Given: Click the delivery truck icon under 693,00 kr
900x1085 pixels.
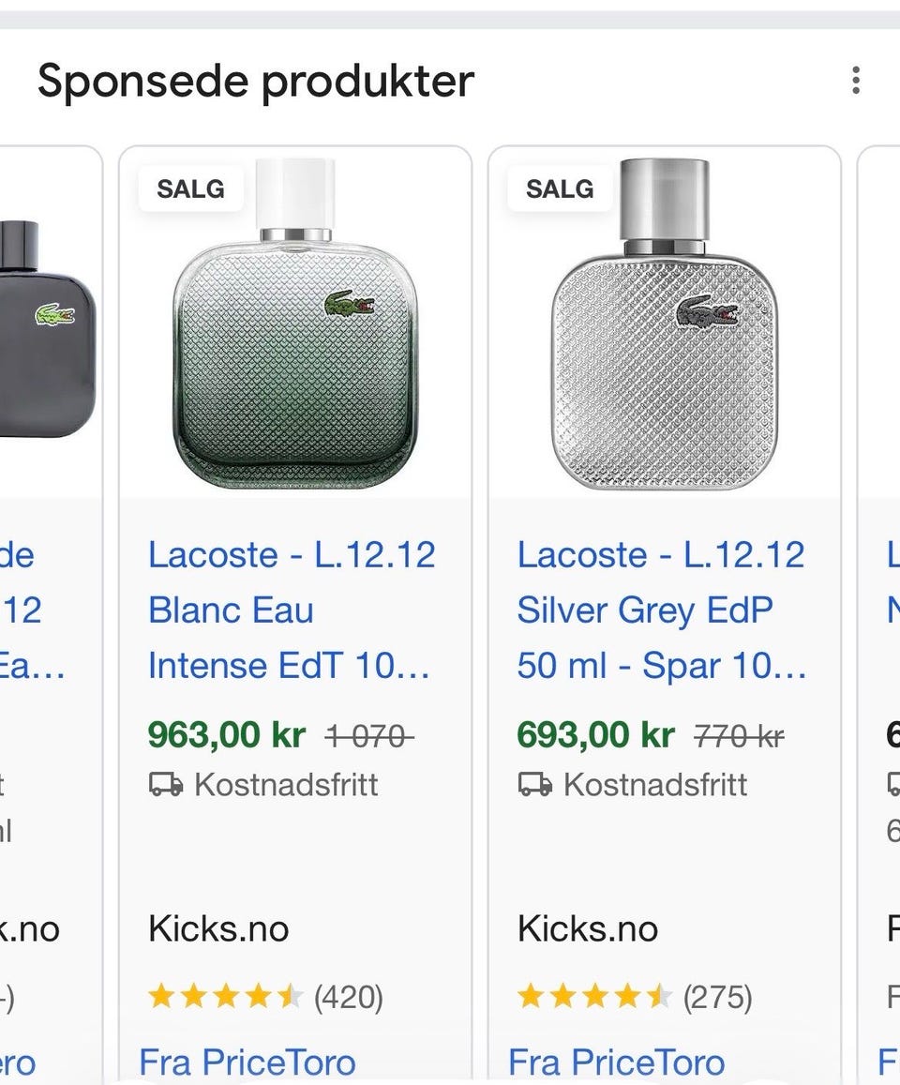Looking at the screenshot, I should 535,785.
